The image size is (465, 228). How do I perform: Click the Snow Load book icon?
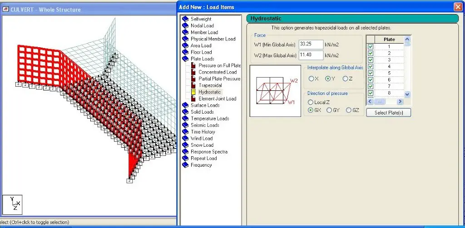(185, 145)
